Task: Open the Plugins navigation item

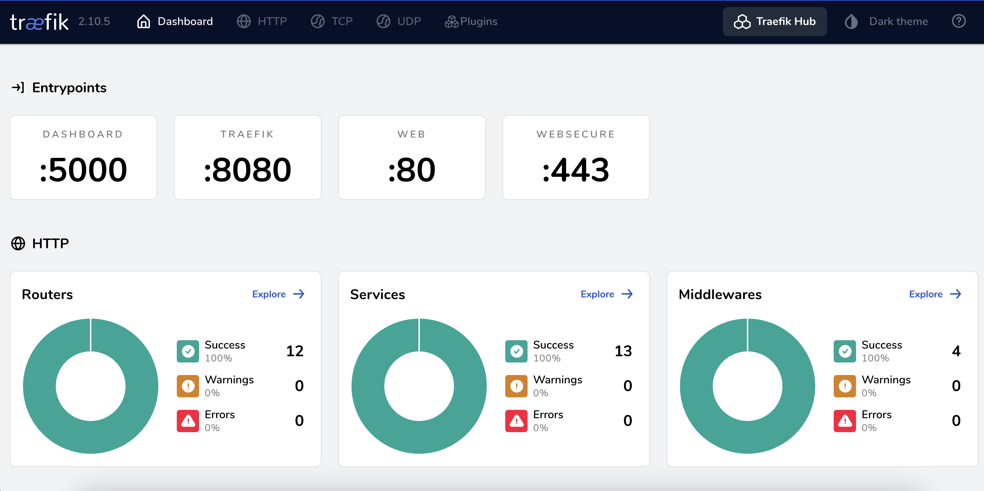Action: point(471,21)
